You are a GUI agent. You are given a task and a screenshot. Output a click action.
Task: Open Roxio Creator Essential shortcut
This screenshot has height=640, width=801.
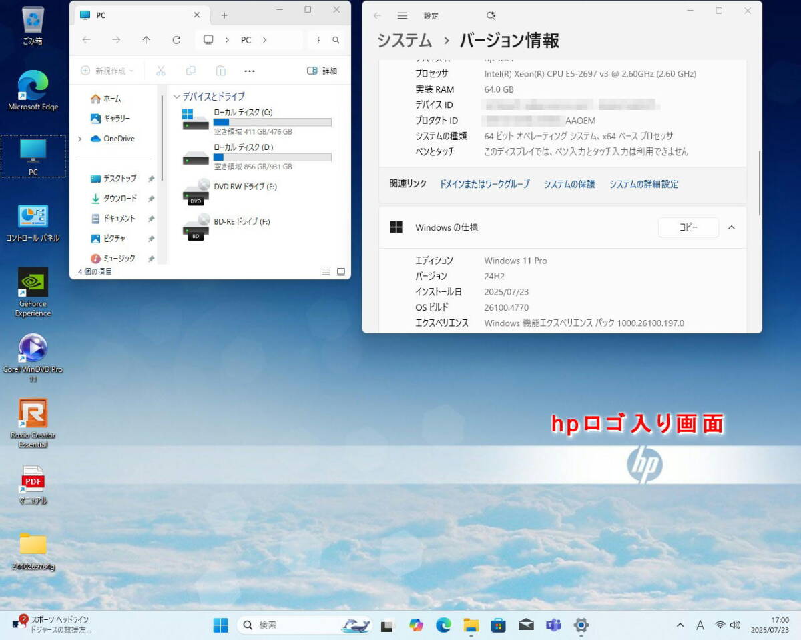point(33,423)
